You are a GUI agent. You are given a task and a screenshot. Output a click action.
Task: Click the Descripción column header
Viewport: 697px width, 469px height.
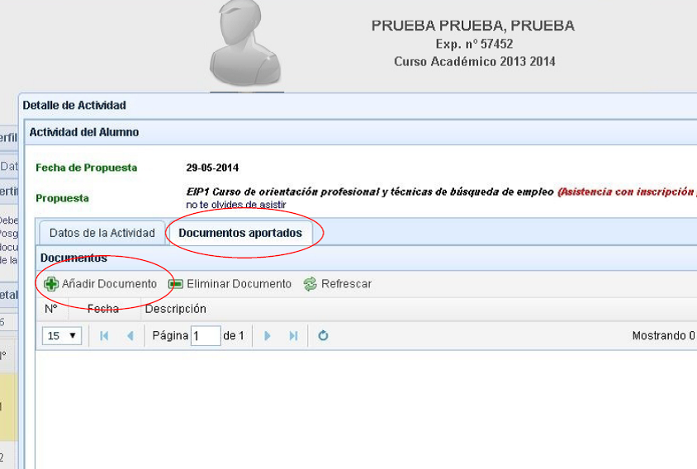pos(175,309)
